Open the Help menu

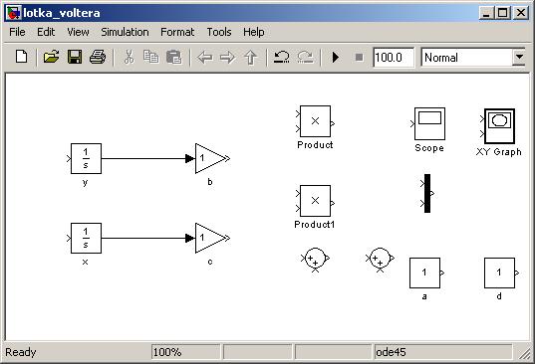click(x=253, y=32)
